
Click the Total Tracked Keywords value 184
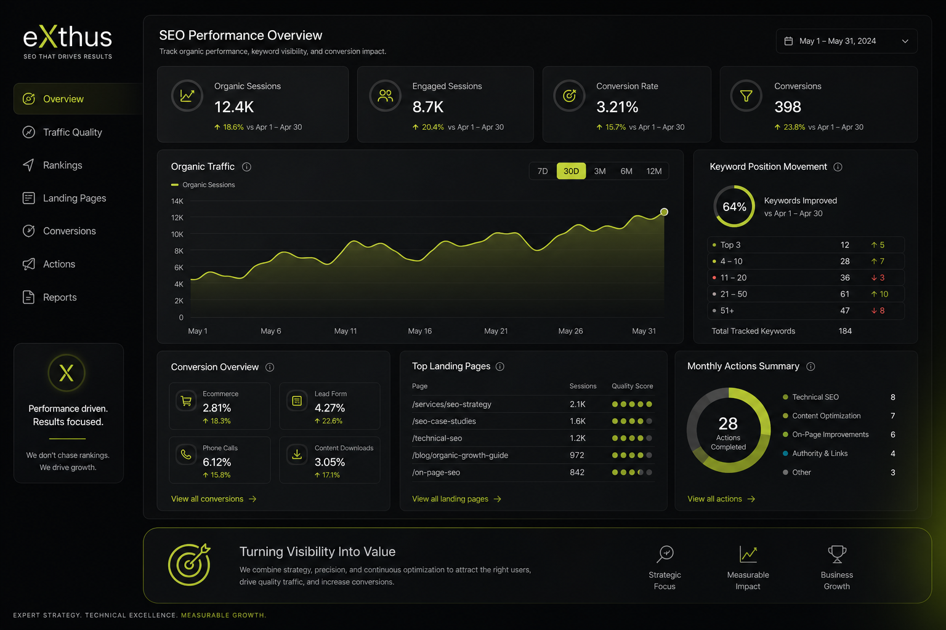pos(845,331)
